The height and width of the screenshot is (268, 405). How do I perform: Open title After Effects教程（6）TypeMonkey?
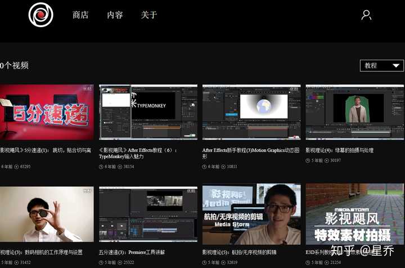tap(138, 153)
